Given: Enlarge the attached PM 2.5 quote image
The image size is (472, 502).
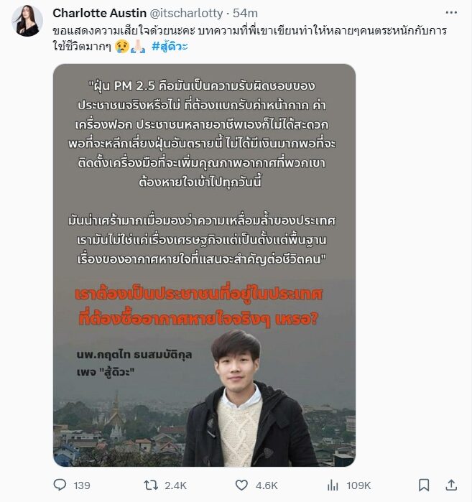Looking at the screenshot, I should 204,265.
